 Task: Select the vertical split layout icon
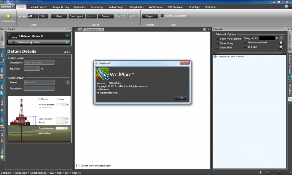(125, 16)
